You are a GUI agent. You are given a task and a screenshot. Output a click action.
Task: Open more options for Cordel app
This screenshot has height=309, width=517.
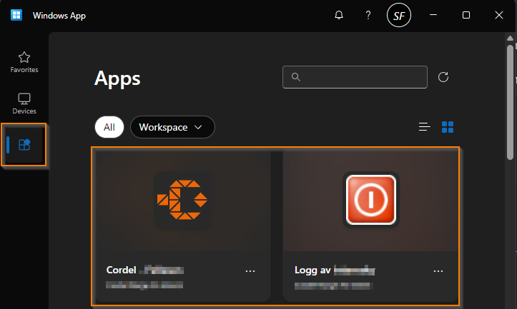click(x=250, y=271)
